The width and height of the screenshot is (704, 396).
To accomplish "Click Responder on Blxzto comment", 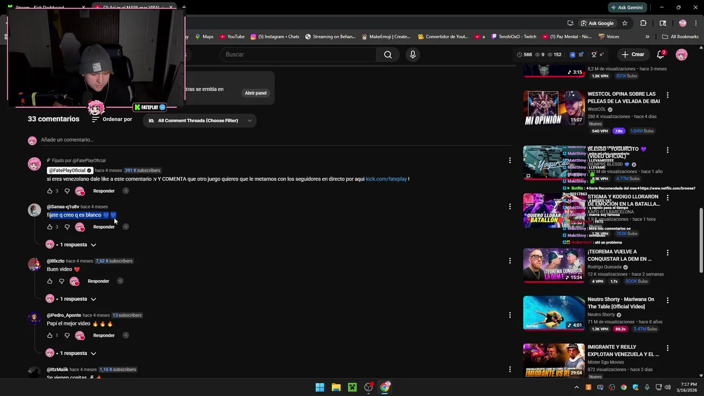I will [x=98, y=281].
